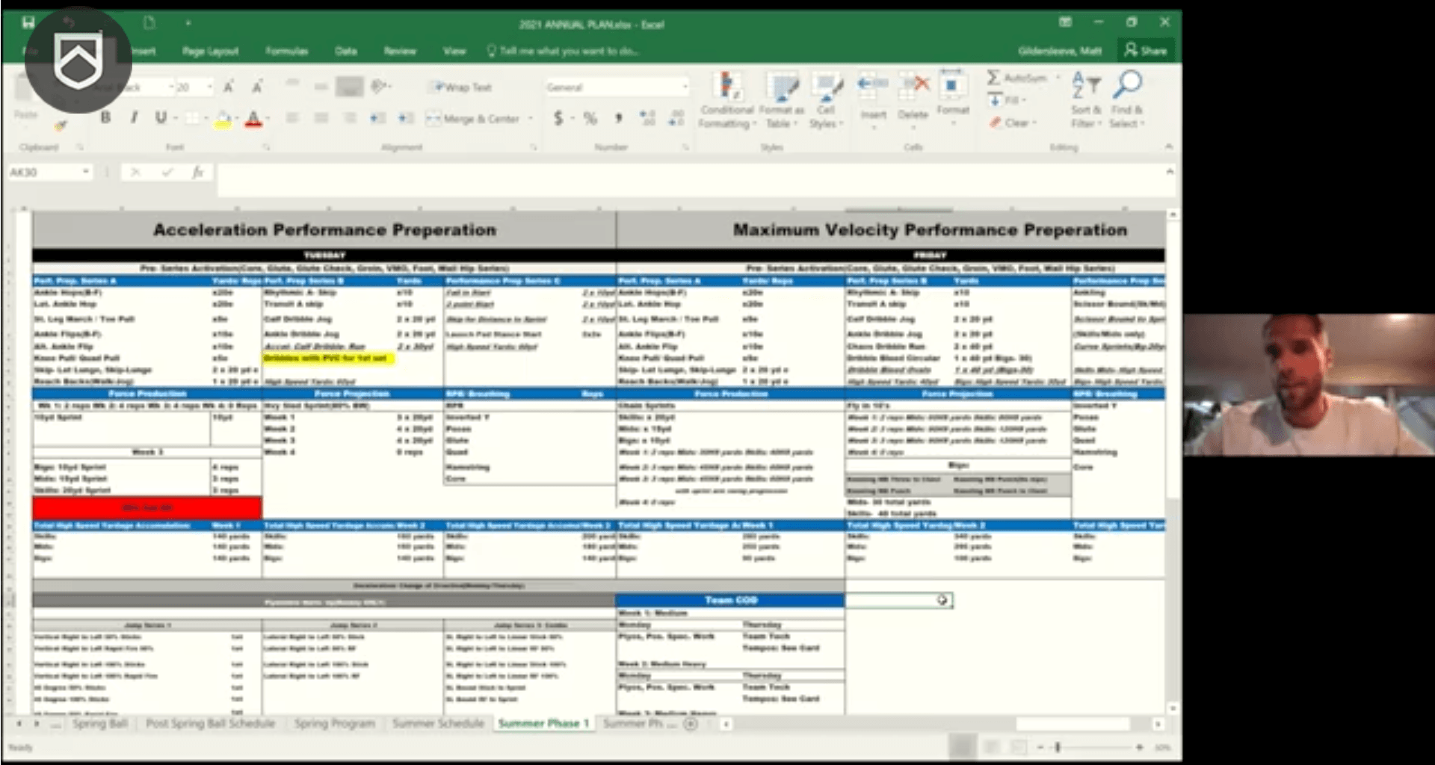Apply Percent Style format

click(590, 118)
